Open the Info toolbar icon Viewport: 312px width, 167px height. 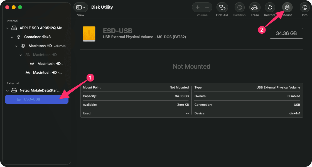[x=305, y=7]
